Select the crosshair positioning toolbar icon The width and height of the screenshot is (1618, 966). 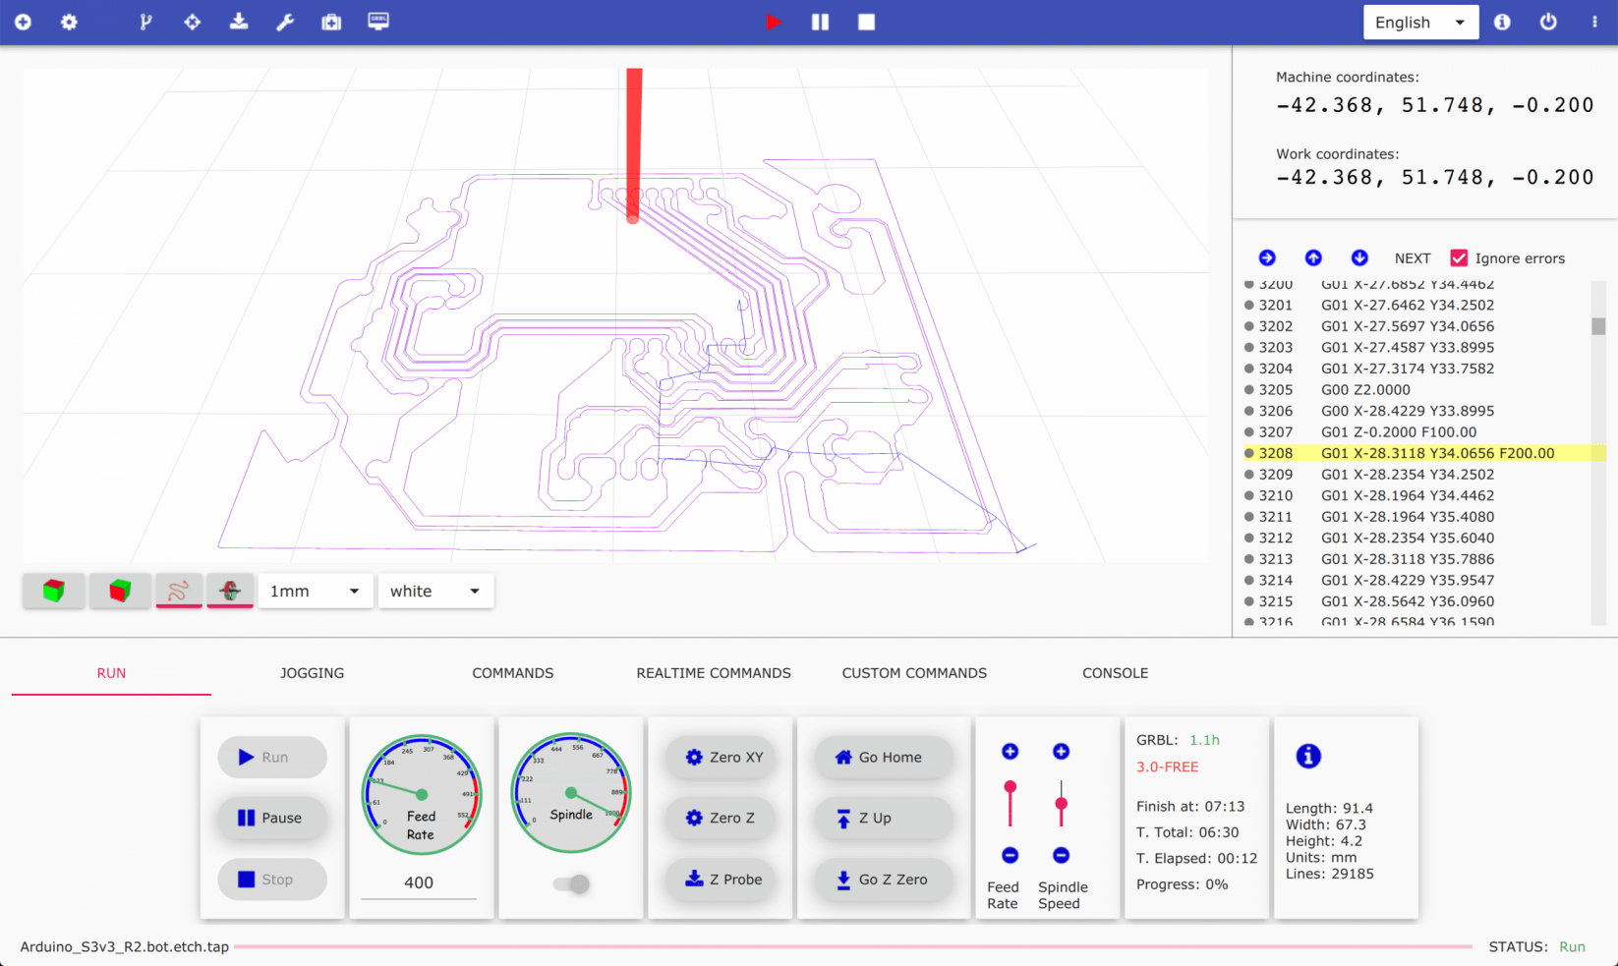tap(192, 21)
